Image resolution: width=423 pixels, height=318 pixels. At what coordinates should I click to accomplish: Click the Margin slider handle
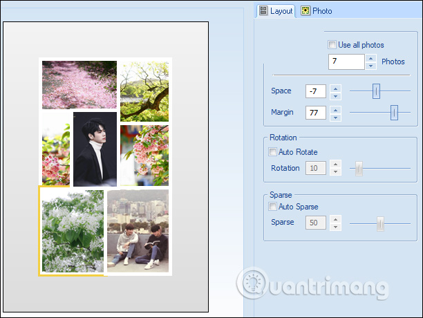(394, 113)
